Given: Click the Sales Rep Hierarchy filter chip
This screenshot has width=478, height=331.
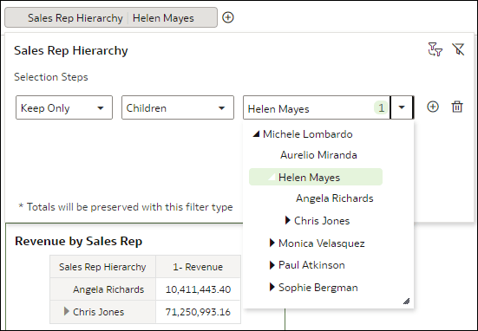Looking at the screenshot, I should pyautogui.click(x=111, y=17).
